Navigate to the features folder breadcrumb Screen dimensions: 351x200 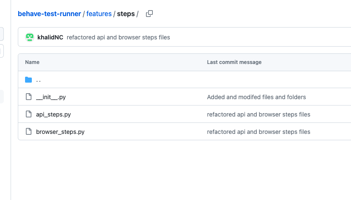99,14
